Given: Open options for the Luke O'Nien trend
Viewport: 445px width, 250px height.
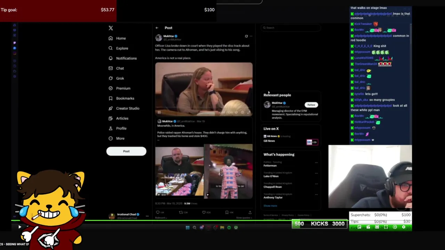Looking at the screenshot, I should point(316,173).
